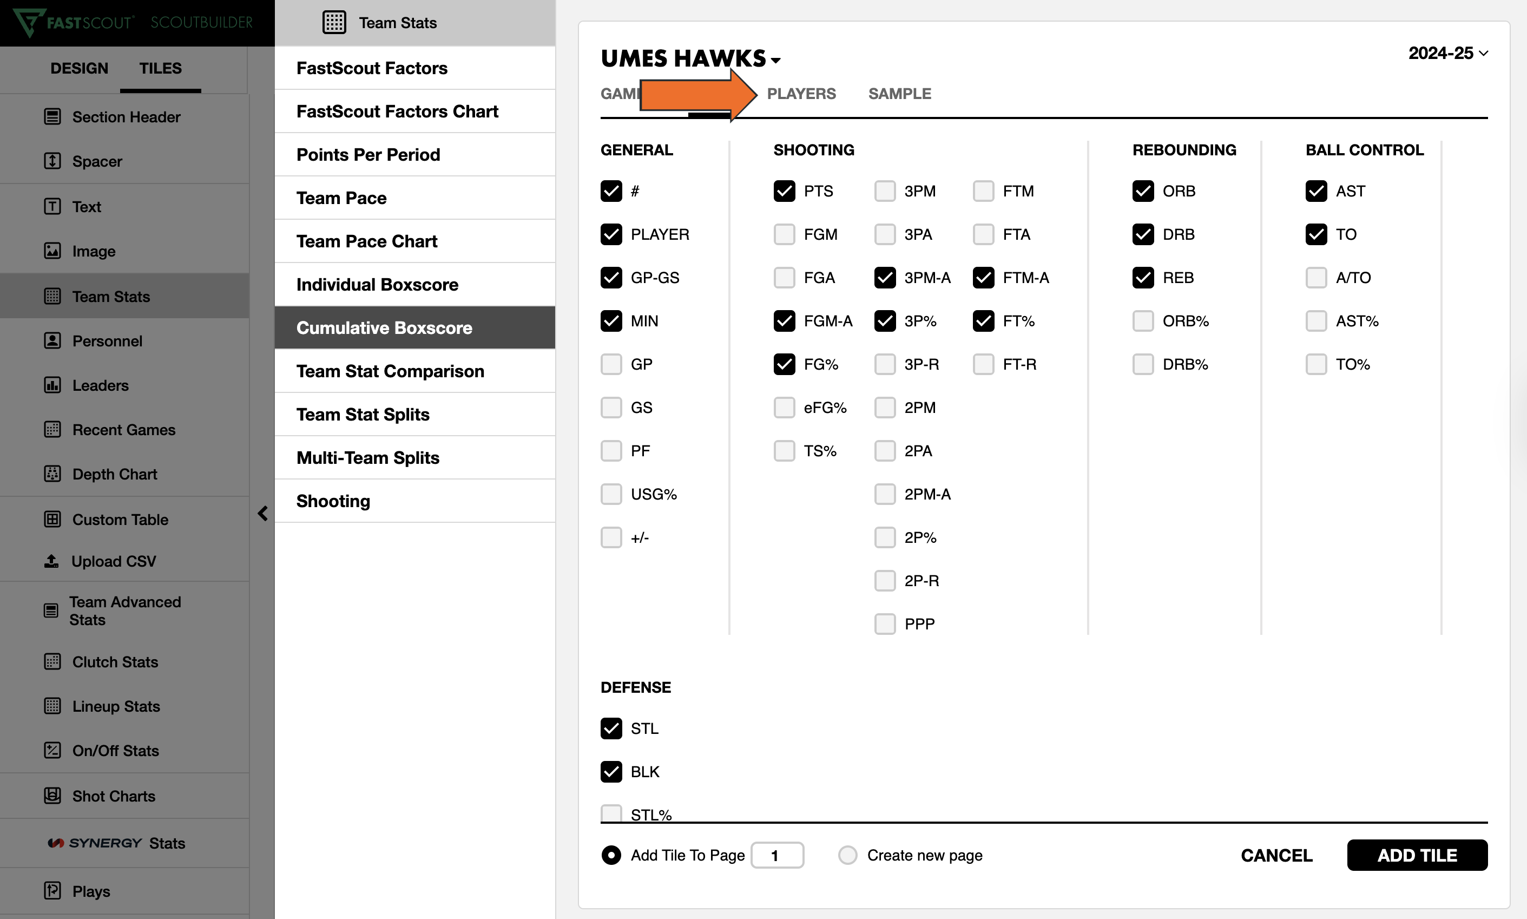Image resolution: width=1527 pixels, height=919 pixels.
Task: Open the Personnel tile icon
Action: pyautogui.click(x=52, y=340)
